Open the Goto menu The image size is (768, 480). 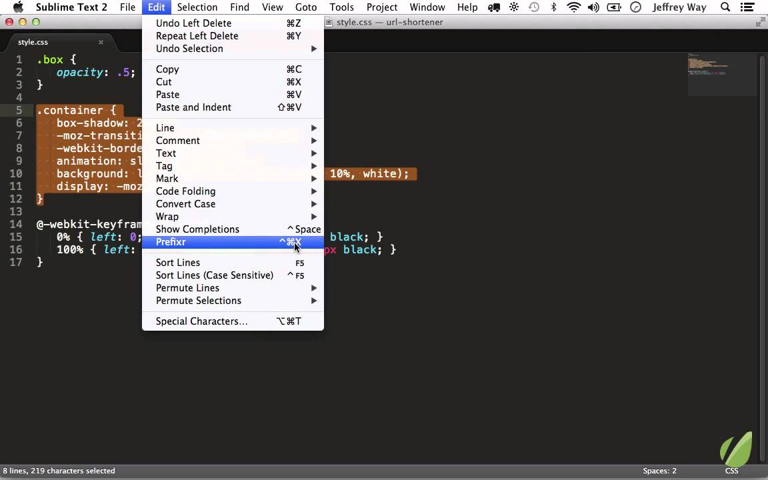[306, 7]
